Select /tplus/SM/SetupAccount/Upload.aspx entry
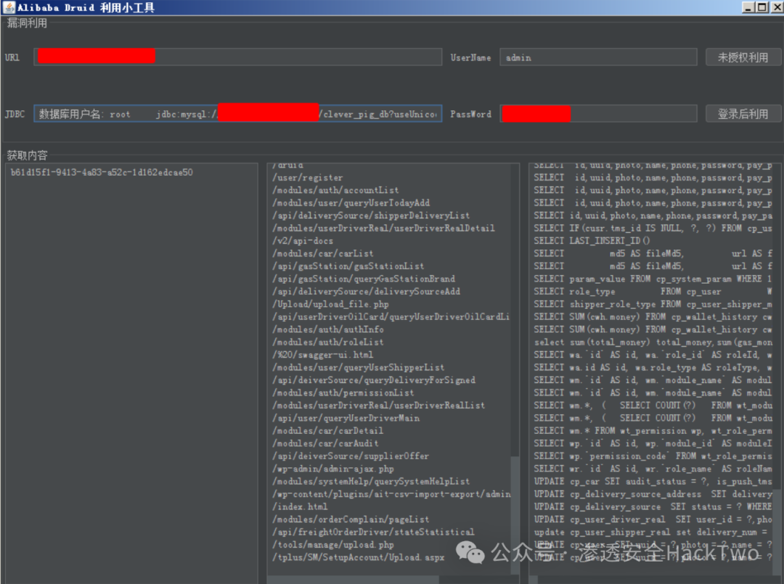Image resolution: width=784 pixels, height=584 pixels. tap(359, 558)
